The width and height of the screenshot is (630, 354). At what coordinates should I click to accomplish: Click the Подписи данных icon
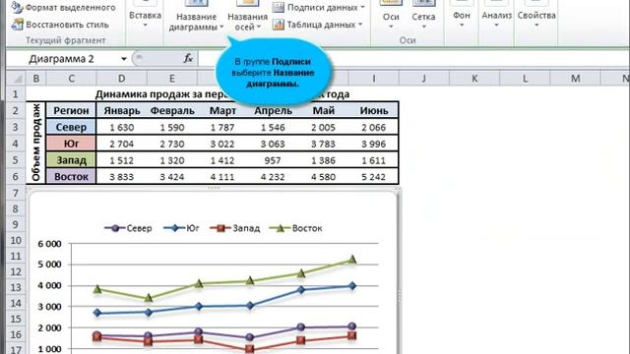click(x=278, y=7)
